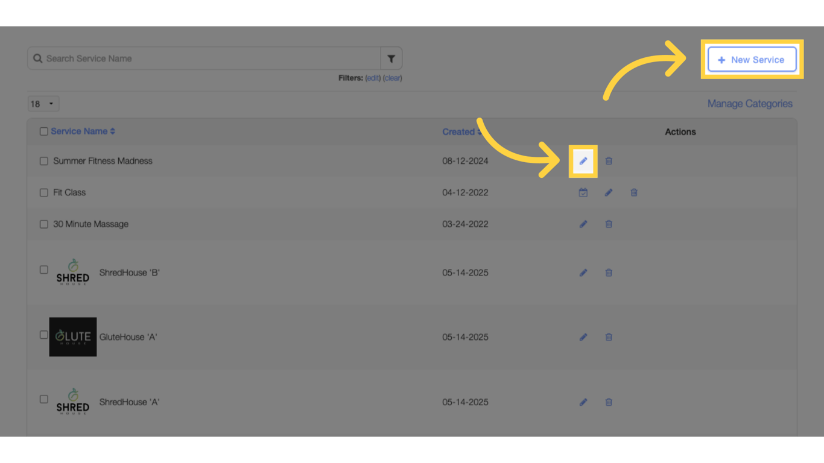Open the filter options beside search
Image resolution: width=824 pixels, height=463 pixels.
(x=391, y=58)
